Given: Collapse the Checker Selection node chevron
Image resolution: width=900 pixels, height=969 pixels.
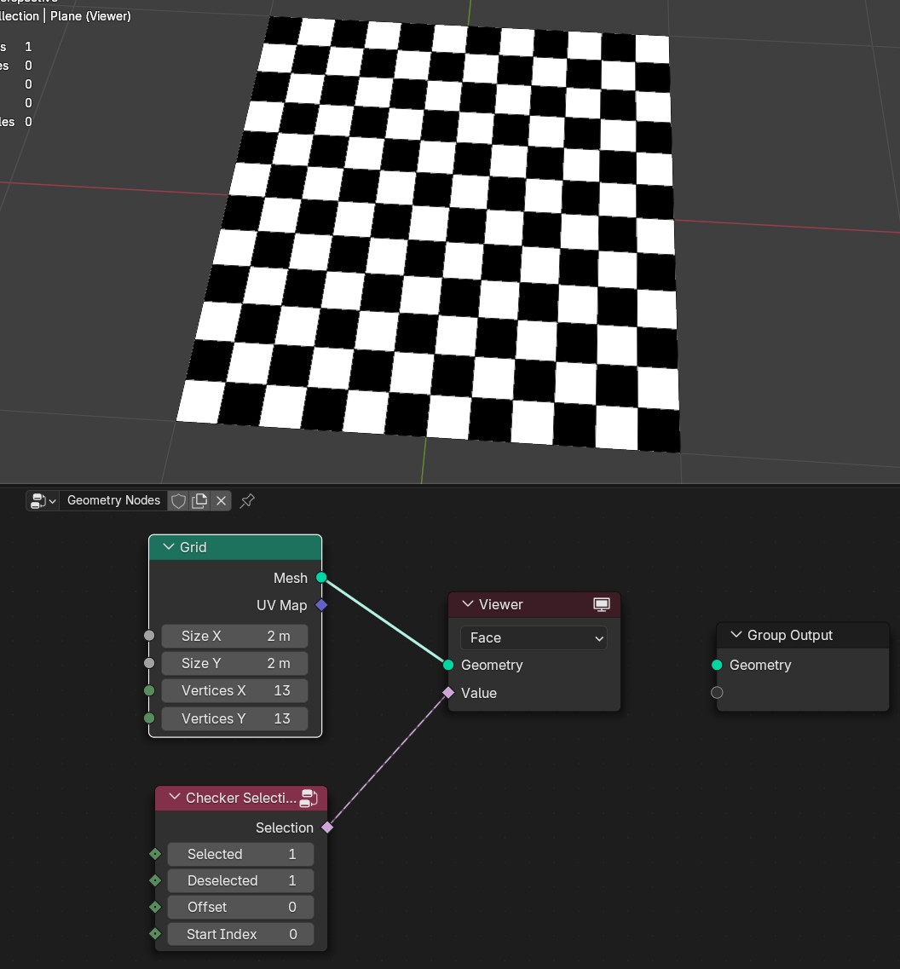Looking at the screenshot, I should point(175,798).
